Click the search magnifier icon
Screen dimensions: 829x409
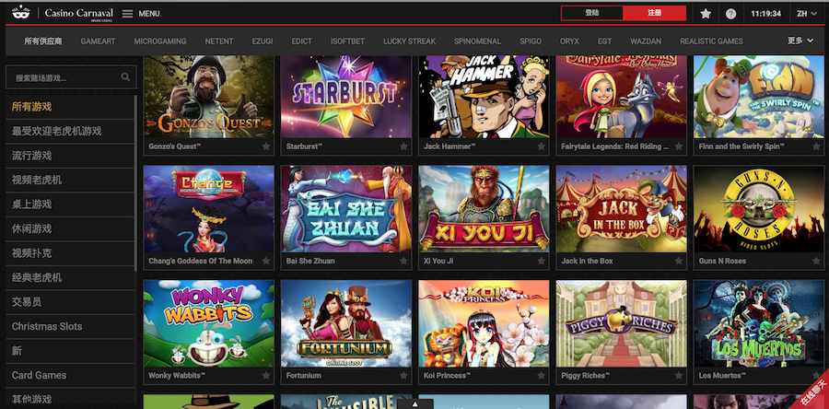coord(125,77)
